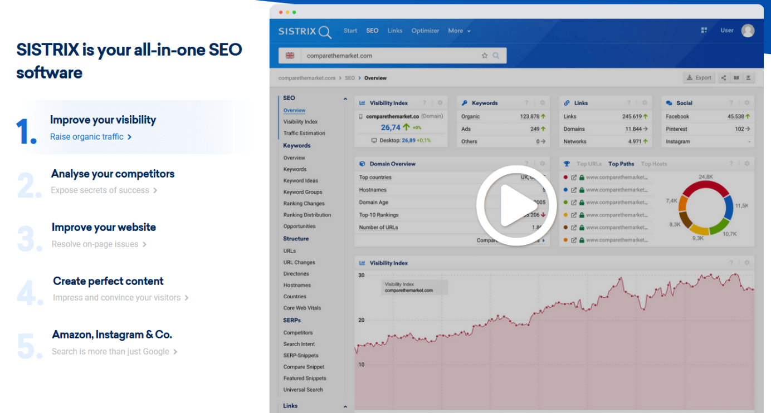Click the SISTRIX logo
This screenshot has height=413, width=771.
pyautogui.click(x=298, y=32)
